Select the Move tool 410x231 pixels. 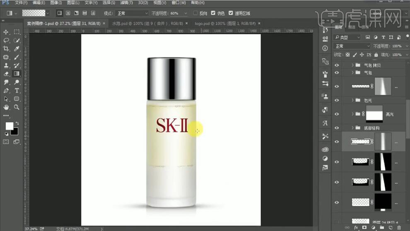coord(6,32)
